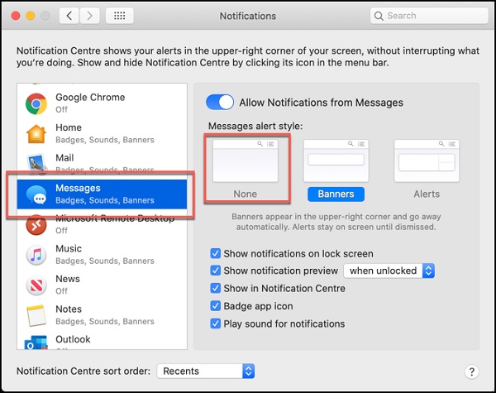Screen dimensions: 496x393
Task: Click the Messages speech bubble icon
Action: pyautogui.click(x=36, y=194)
